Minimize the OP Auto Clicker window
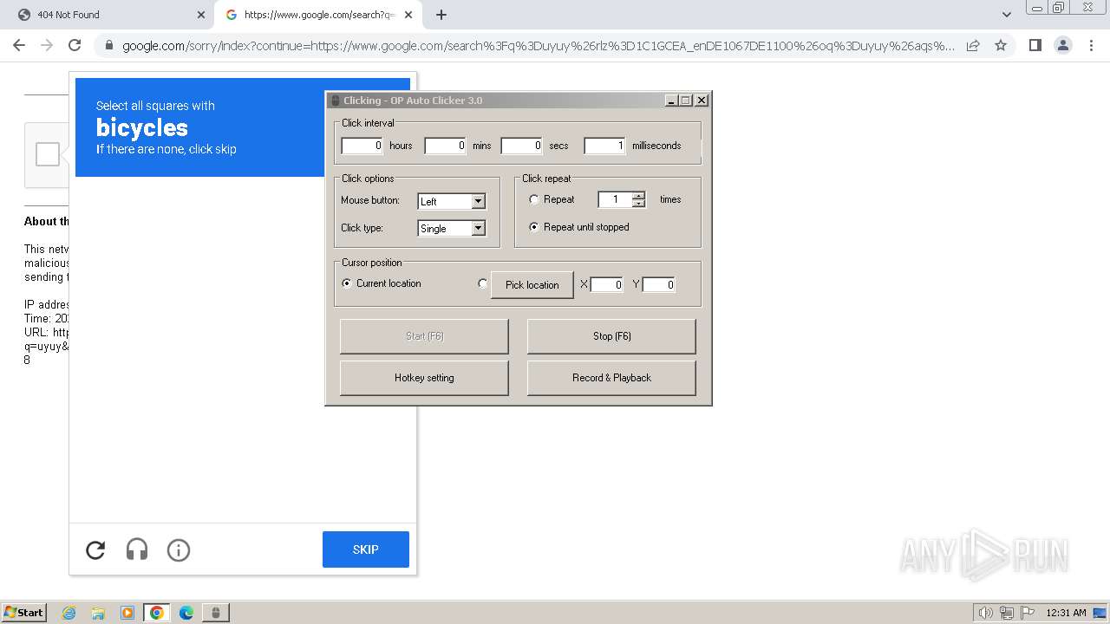The height and width of the screenshot is (624, 1110). click(671, 101)
